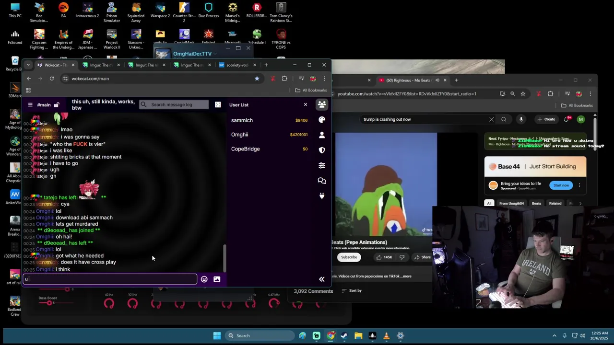Image resolution: width=614 pixels, height=345 pixels.
Task: Open the Chrome three-dot menu in the Wokecat window
Action: click(324, 79)
